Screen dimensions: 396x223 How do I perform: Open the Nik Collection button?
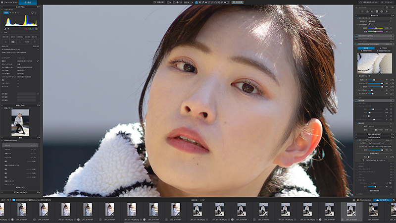(364, 200)
